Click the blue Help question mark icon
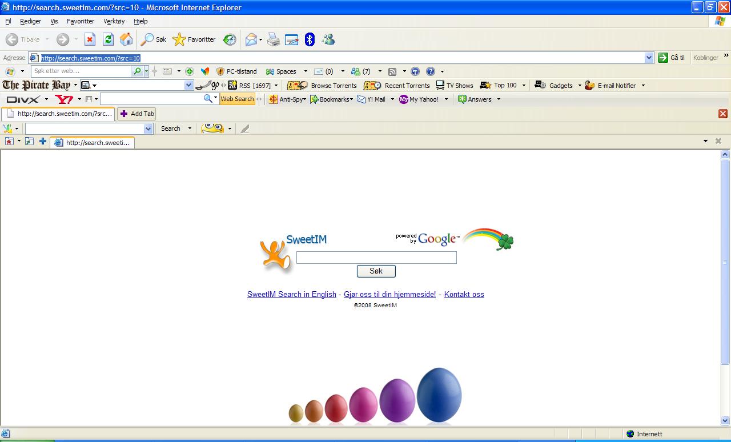 431,71
